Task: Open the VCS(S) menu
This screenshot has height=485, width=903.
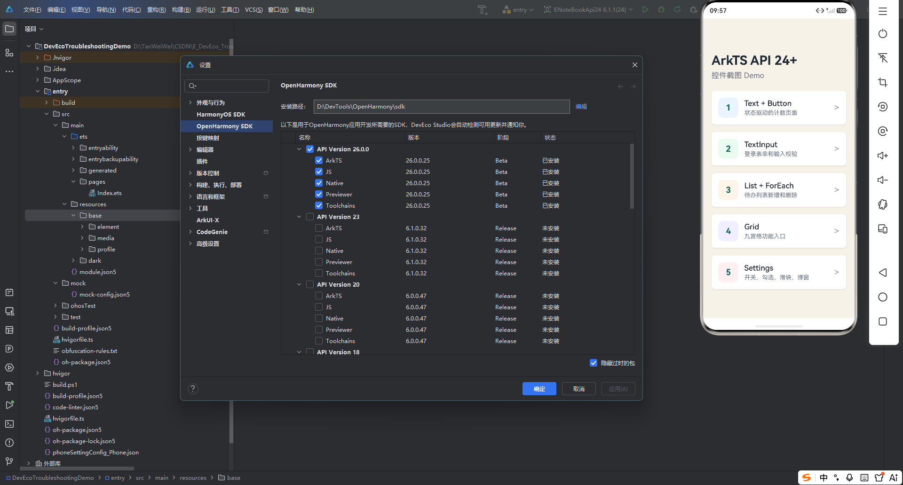Action: [x=253, y=10]
